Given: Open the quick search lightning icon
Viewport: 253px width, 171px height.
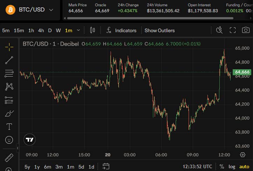Looking at the screenshot, I should point(219,30).
